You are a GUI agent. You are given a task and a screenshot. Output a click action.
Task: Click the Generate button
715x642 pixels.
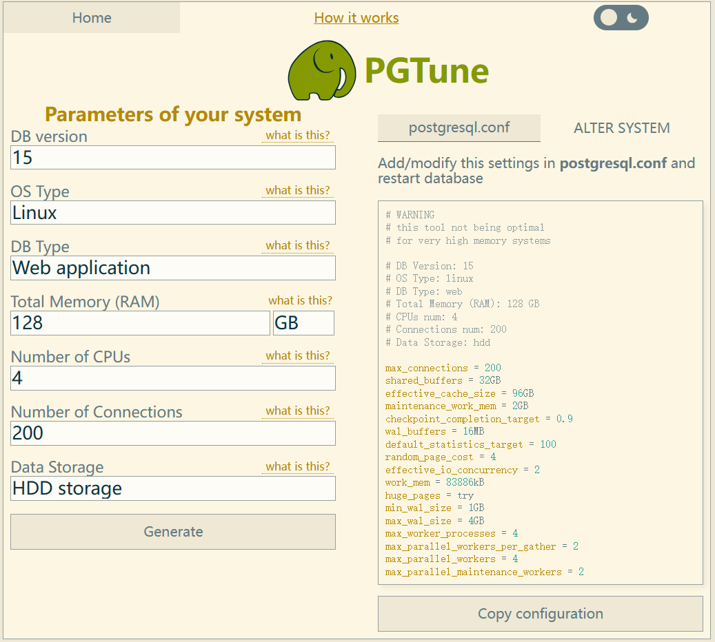173,532
